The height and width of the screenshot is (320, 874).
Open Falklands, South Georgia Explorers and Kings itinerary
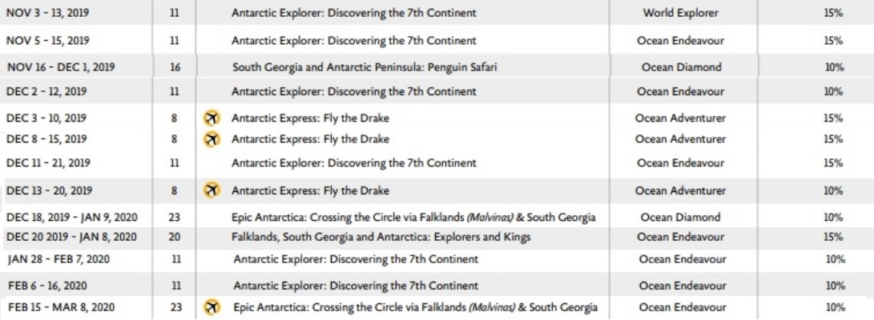click(x=381, y=237)
